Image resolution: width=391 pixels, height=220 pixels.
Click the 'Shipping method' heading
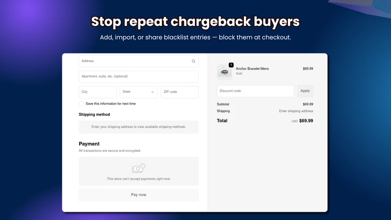(x=94, y=114)
